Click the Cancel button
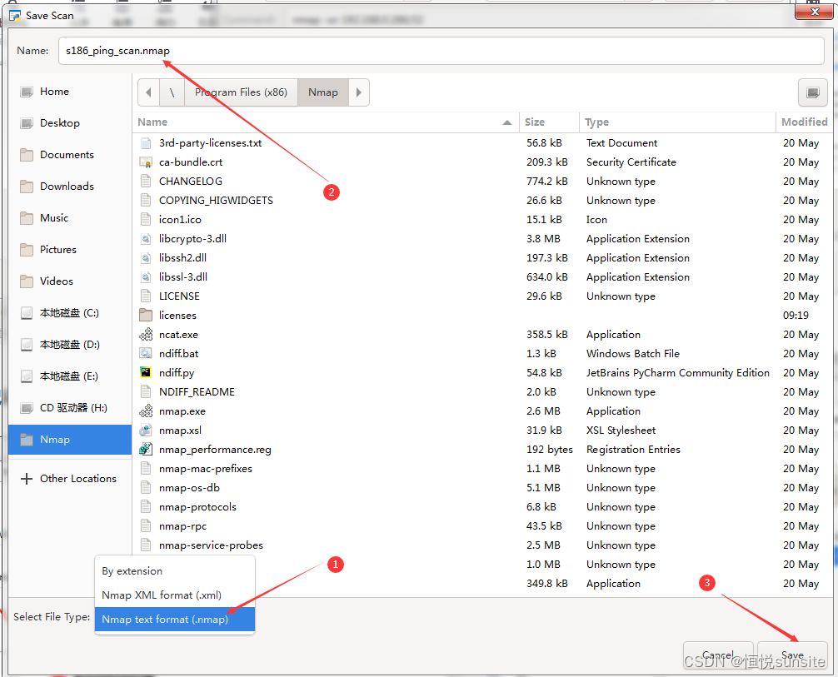Viewport: 838px width, 677px height. tap(718, 655)
